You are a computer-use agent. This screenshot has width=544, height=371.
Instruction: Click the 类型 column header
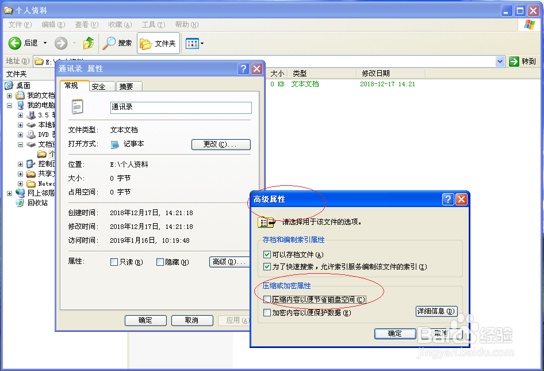(x=322, y=73)
